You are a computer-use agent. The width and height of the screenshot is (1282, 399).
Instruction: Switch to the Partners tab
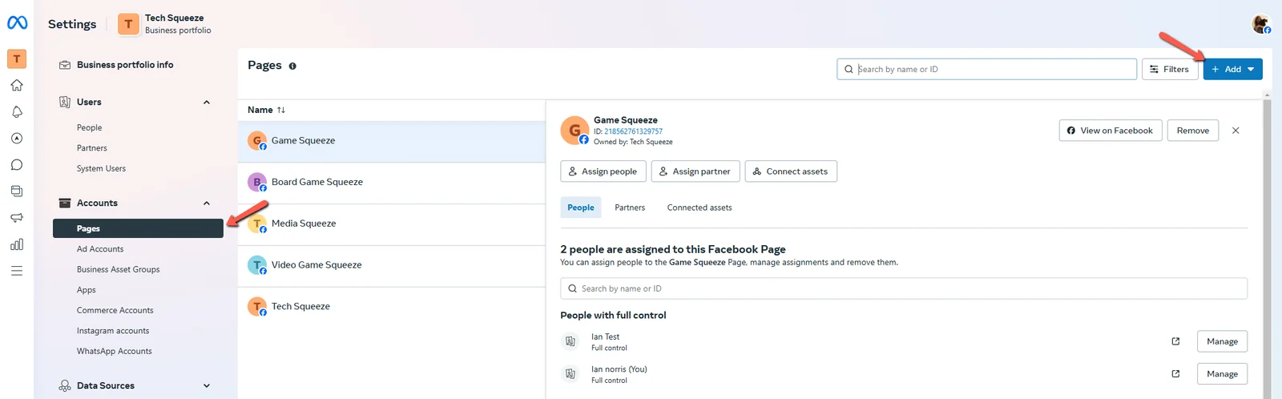tap(630, 208)
